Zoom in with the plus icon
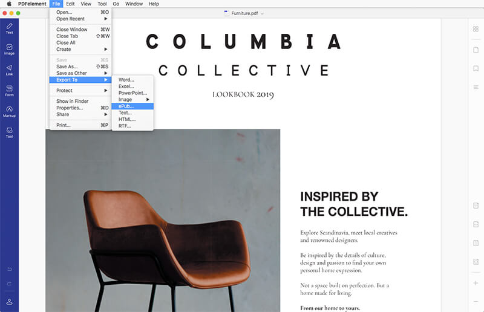Image resolution: width=484 pixels, height=312 pixels. point(476,283)
